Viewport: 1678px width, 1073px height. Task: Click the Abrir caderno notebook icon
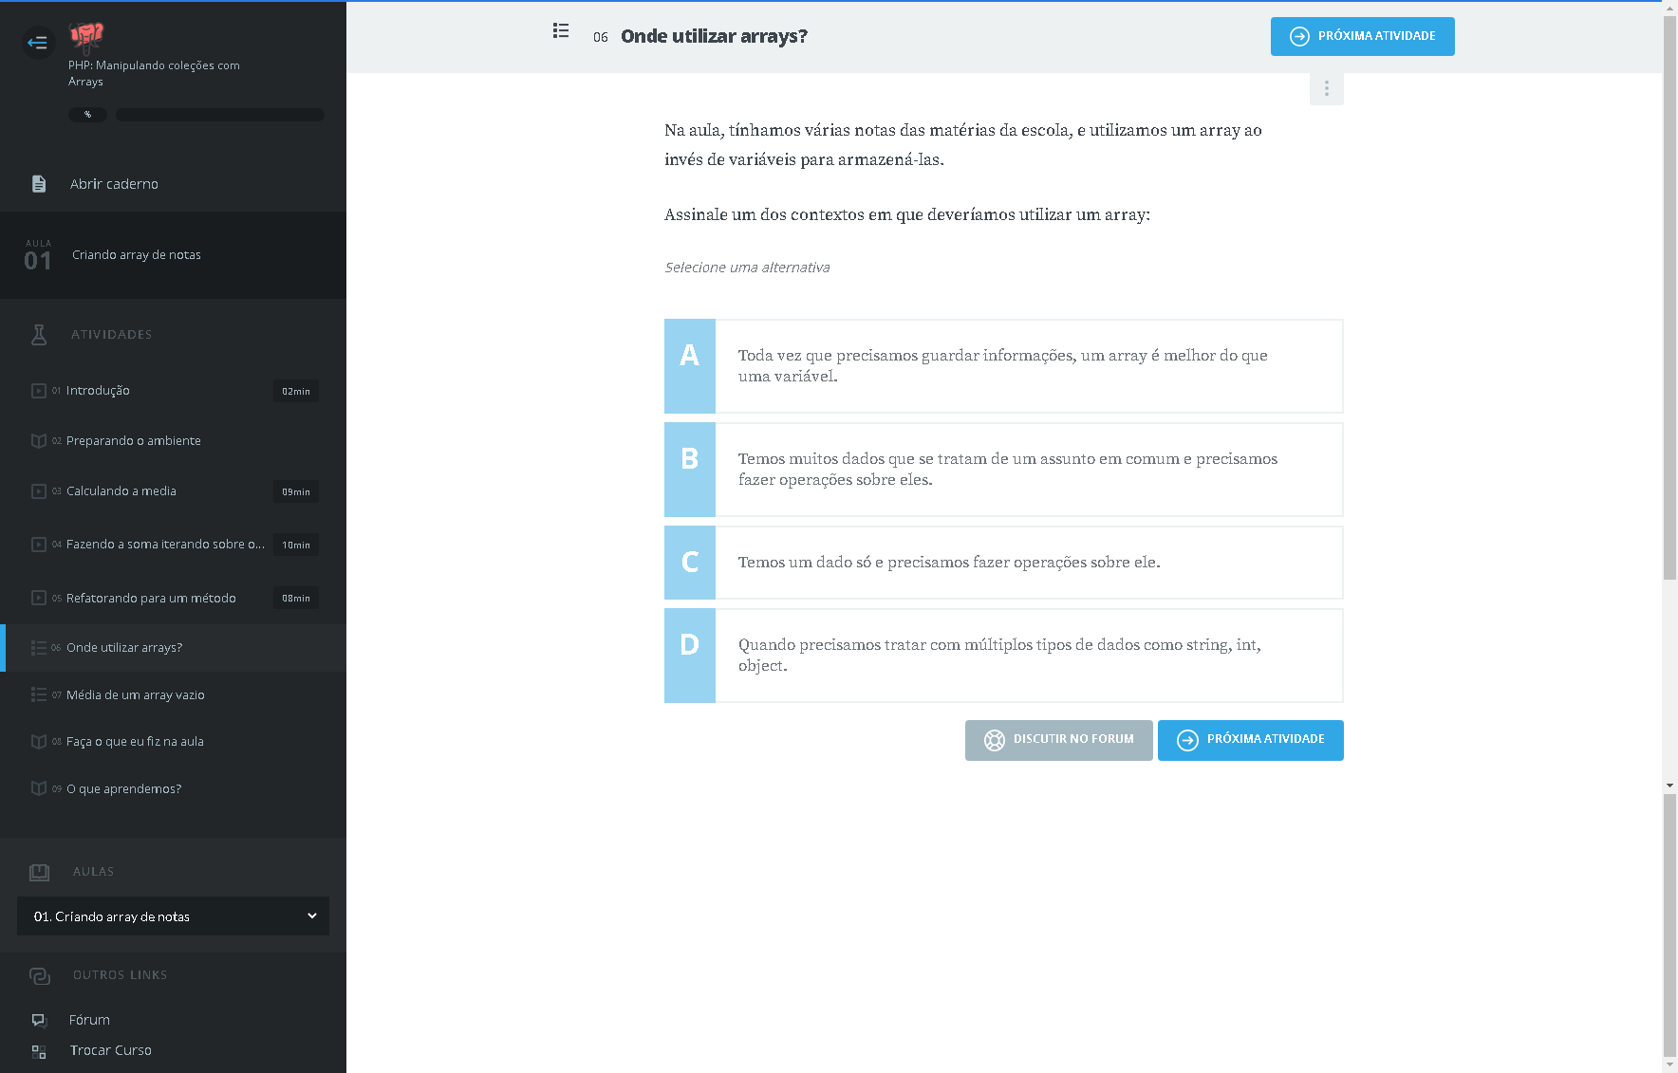(39, 184)
